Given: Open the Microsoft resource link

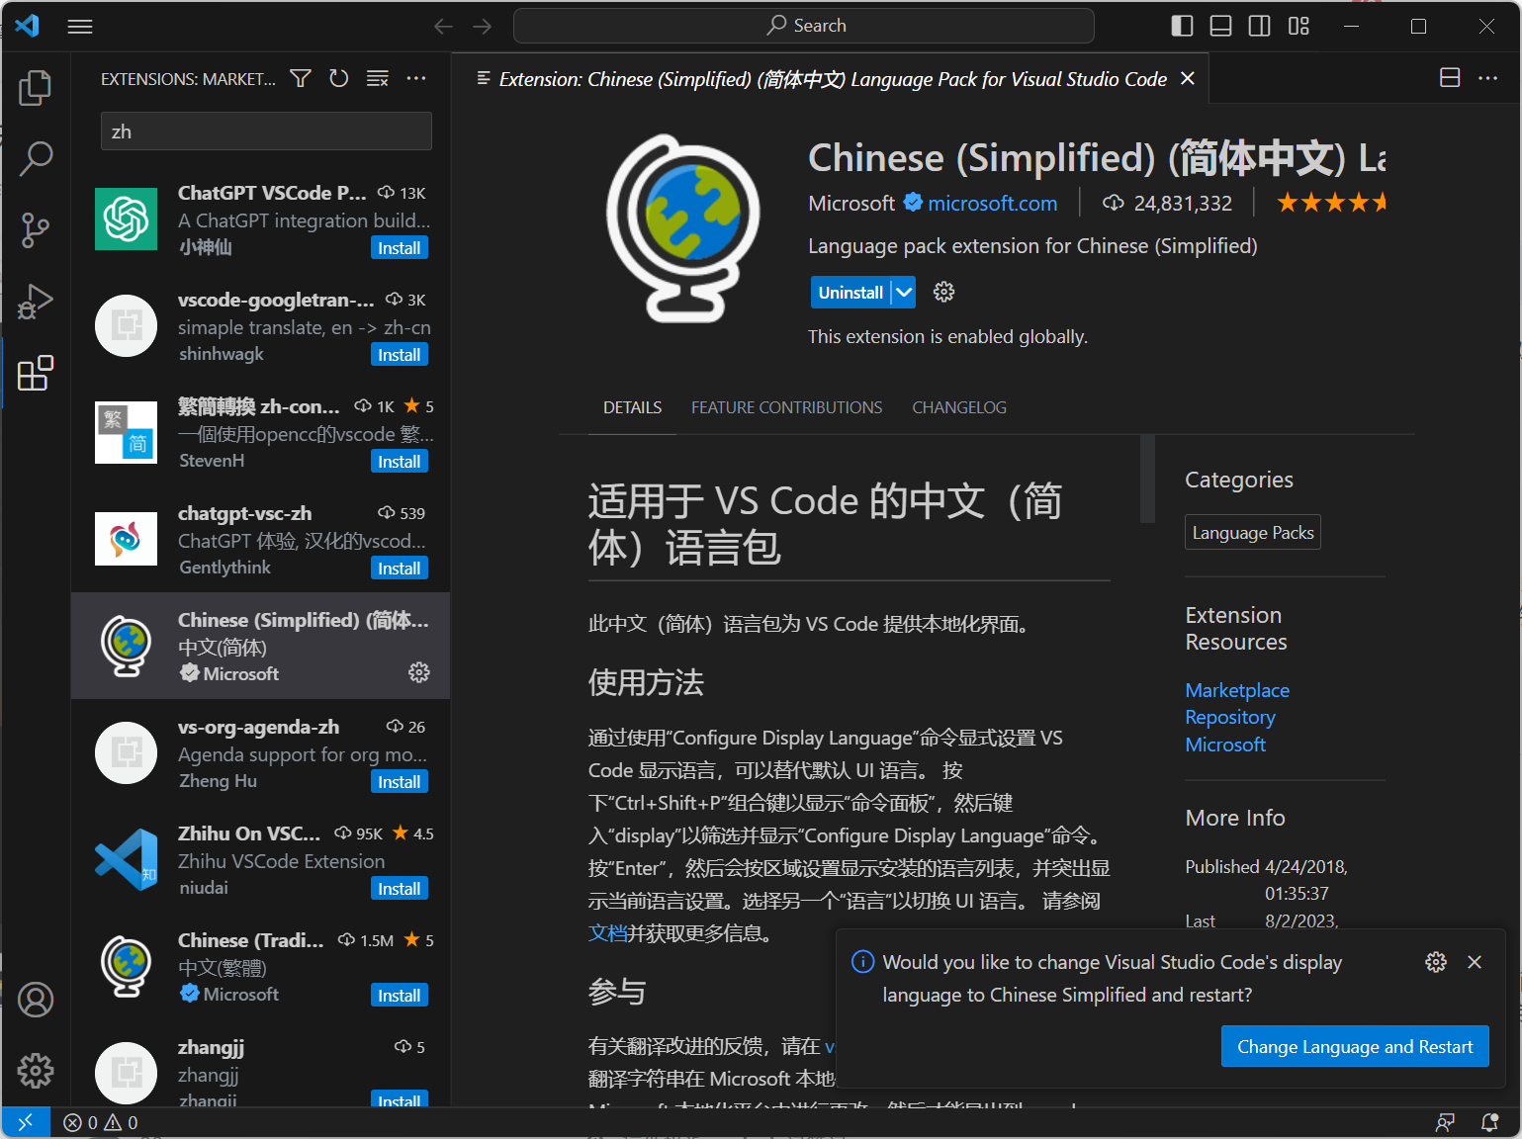Looking at the screenshot, I should pyautogui.click(x=1225, y=745).
